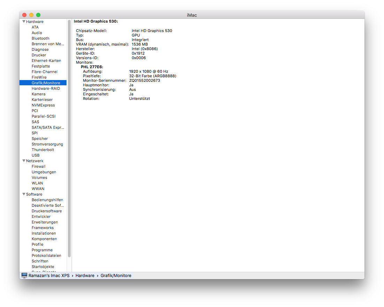Select Ethernet-Karten entry
The height and width of the screenshot is (307, 384).
click(x=46, y=61)
